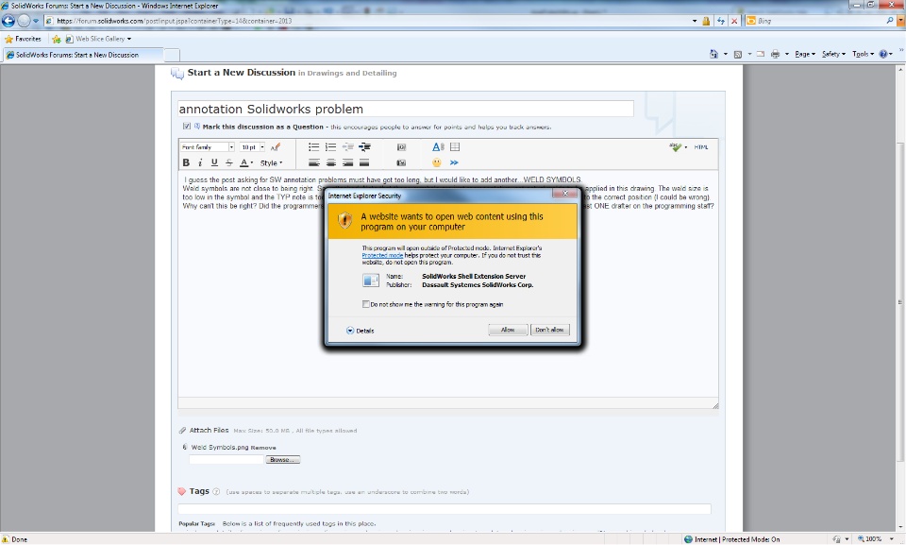This screenshot has width=906, height=545.
Task: Insert a table into the post
Action: 455,147
